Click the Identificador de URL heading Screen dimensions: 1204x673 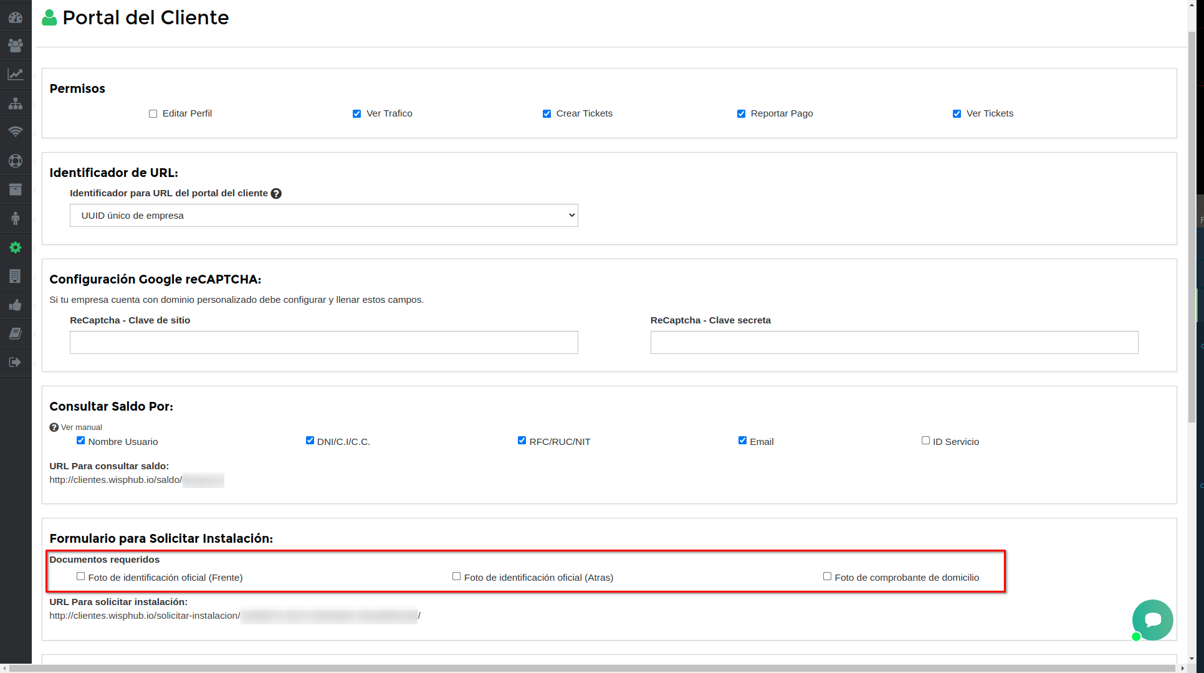pos(114,173)
